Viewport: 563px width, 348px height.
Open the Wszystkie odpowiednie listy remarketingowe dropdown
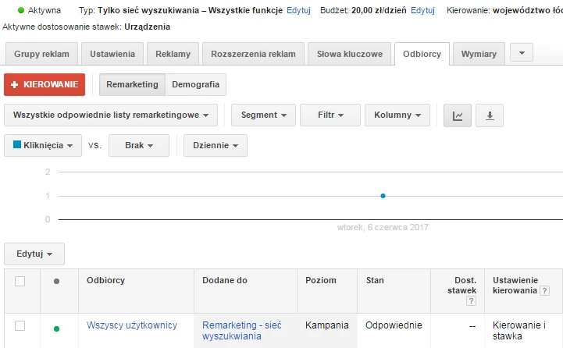coord(111,115)
